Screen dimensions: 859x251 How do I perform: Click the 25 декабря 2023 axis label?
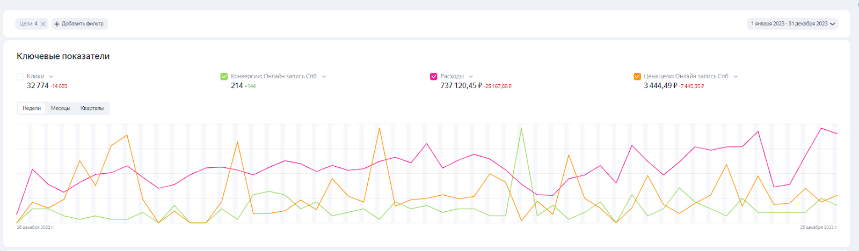818,227
